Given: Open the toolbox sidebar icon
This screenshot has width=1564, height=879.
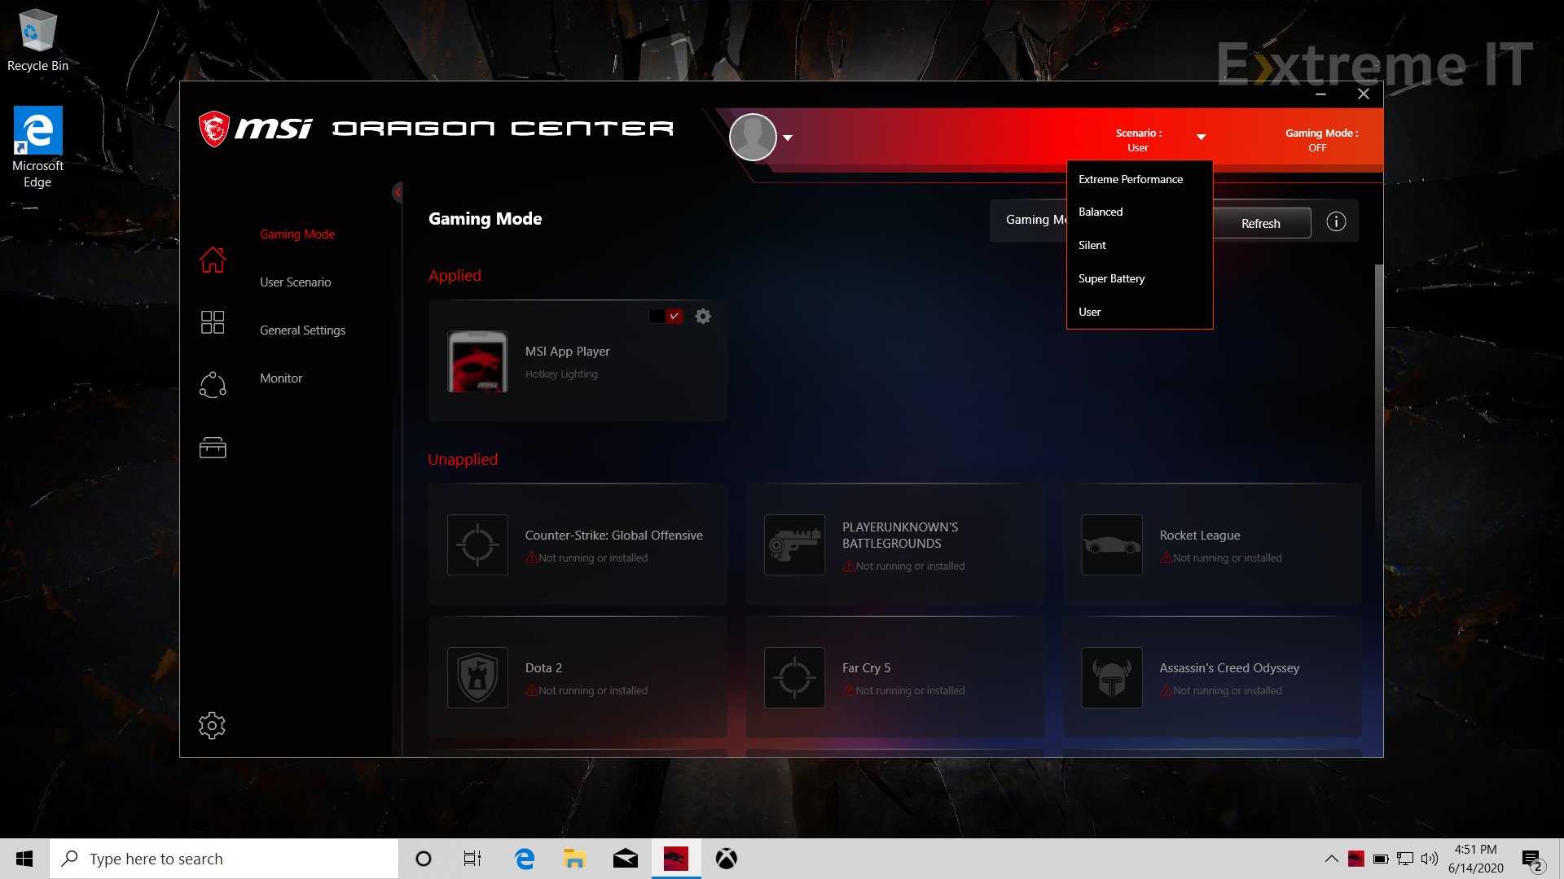Looking at the screenshot, I should 213,448.
